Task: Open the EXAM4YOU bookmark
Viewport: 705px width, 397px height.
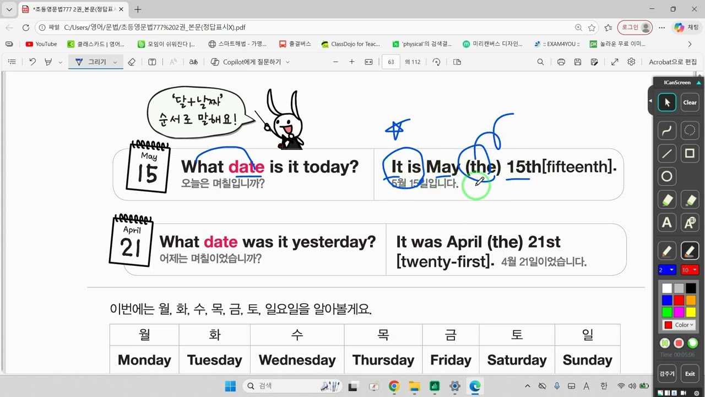Action: (557, 44)
